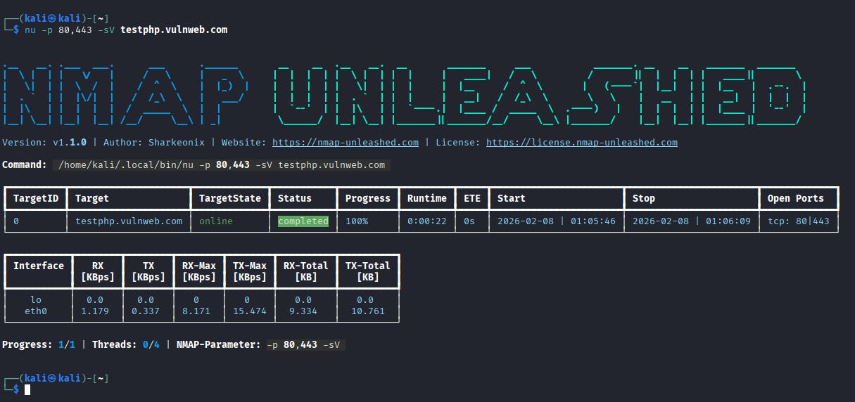Screen dimensions: 855x402
Task: Click the Stop column header
Action: click(643, 198)
